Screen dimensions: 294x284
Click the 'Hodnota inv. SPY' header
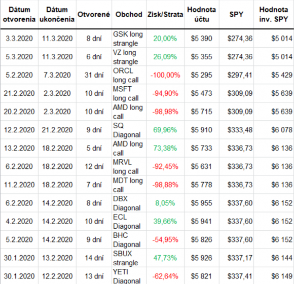coord(274,14)
